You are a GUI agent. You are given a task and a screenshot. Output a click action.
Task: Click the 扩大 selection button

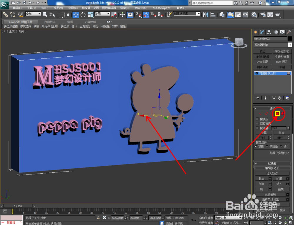point(282,133)
